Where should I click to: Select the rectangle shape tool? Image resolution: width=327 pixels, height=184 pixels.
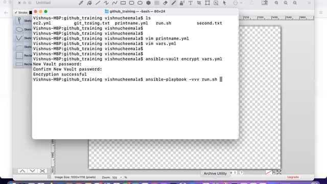coord(123,3)
